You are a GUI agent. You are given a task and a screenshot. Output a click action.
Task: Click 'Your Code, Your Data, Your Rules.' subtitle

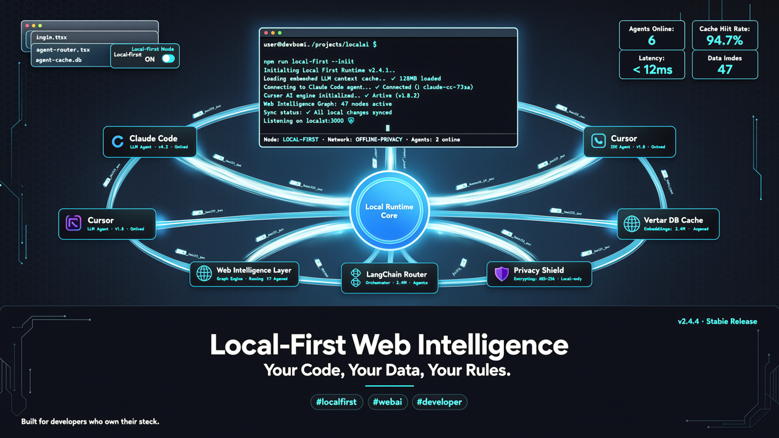click(x=387, y=369)
